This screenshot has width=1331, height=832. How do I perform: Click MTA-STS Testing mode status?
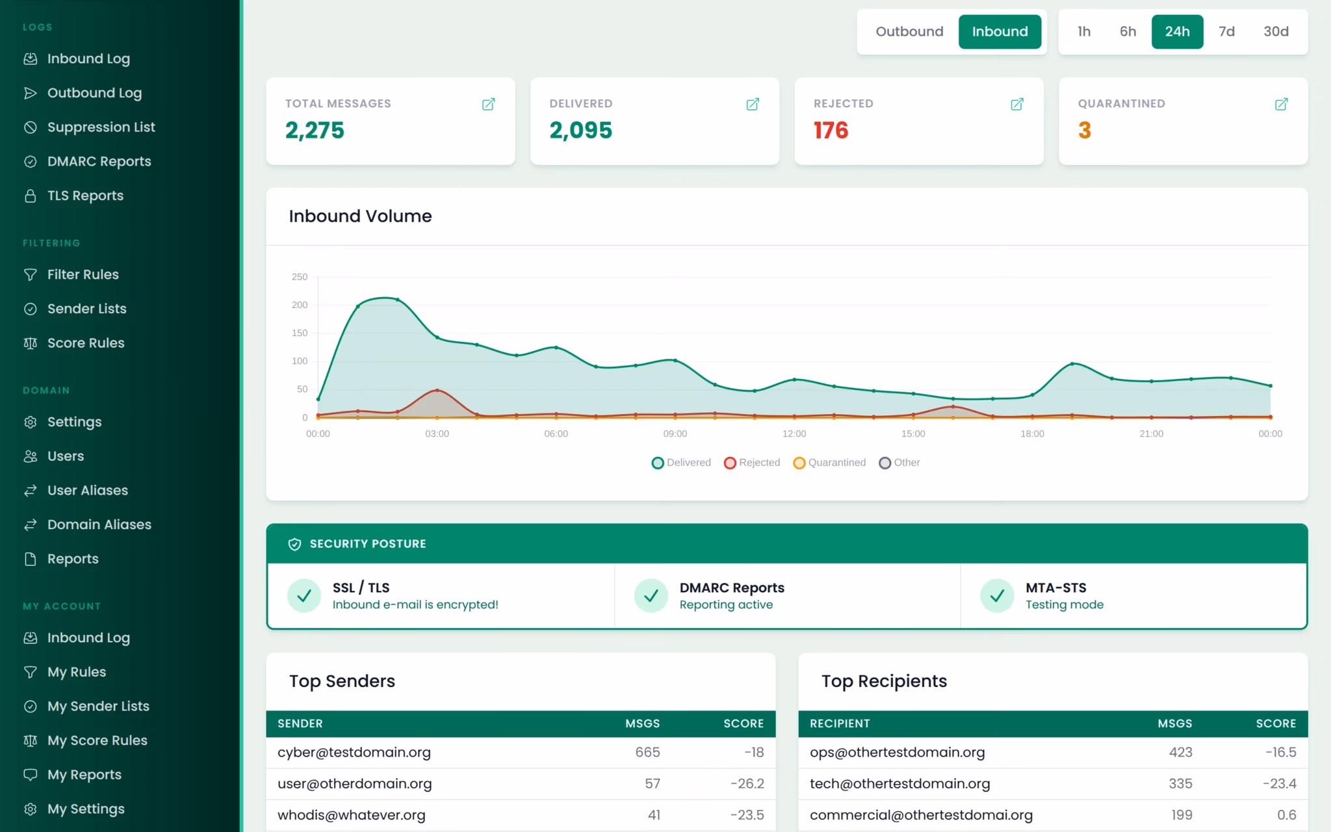(x=1133, y=596)
